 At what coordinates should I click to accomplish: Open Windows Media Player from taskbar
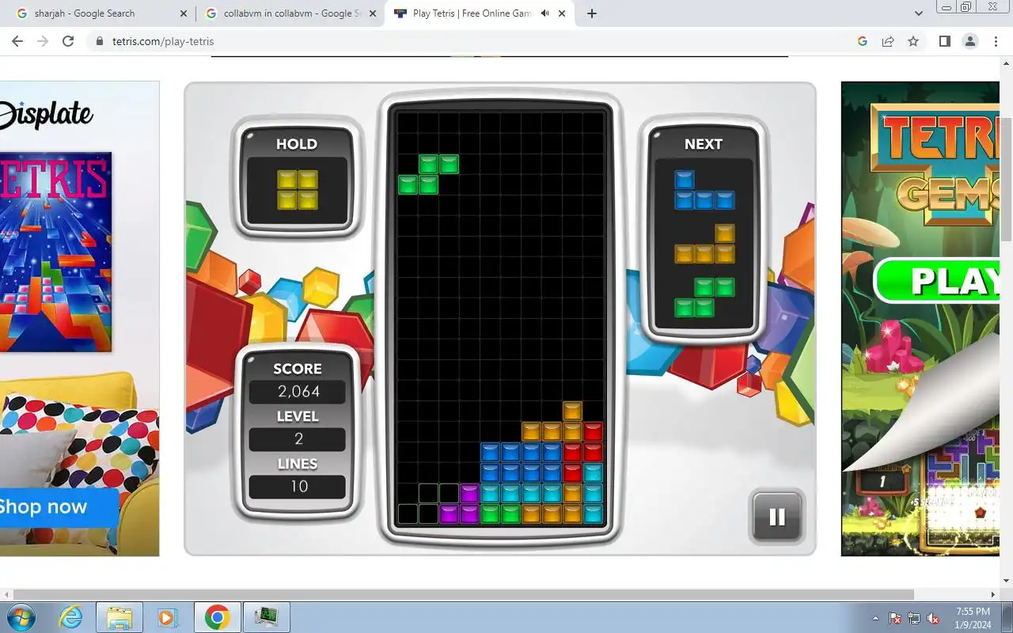tap(167, 617)
